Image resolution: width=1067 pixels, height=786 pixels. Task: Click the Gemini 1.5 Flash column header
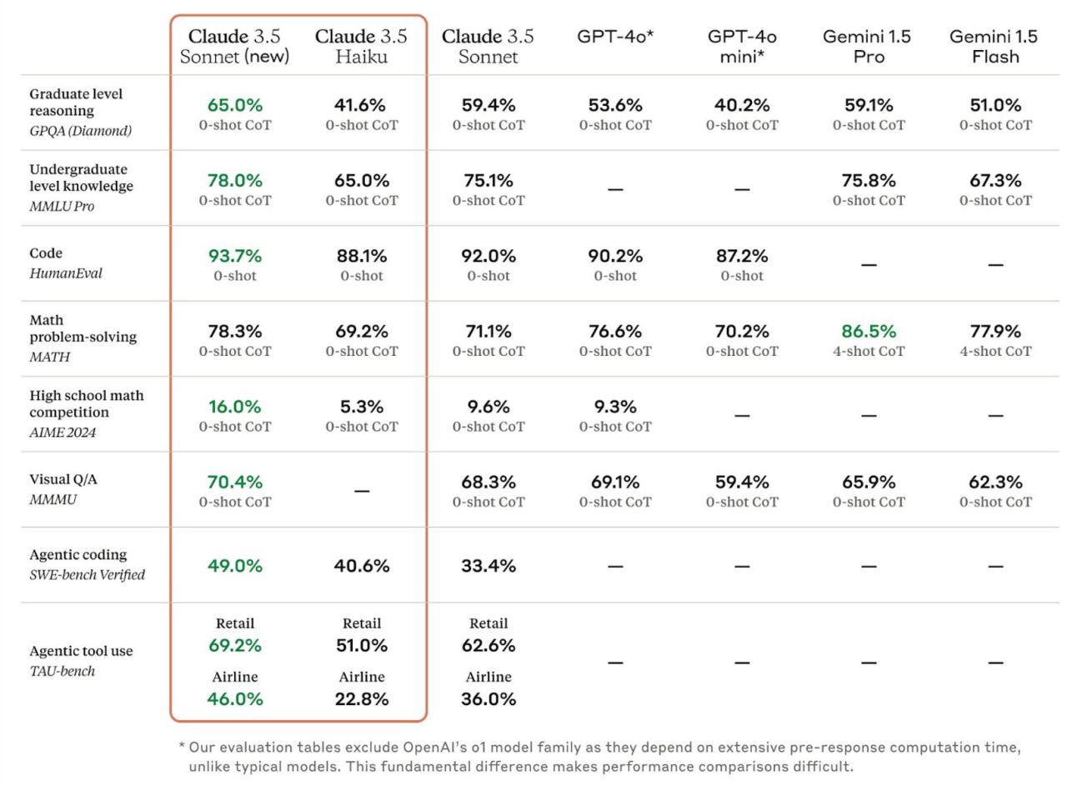994,47
